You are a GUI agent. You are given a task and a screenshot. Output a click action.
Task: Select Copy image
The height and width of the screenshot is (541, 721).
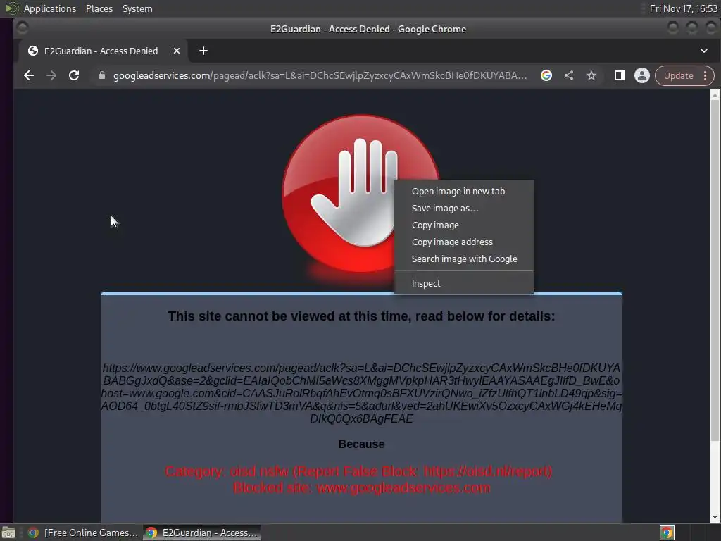tap(464, 225)
